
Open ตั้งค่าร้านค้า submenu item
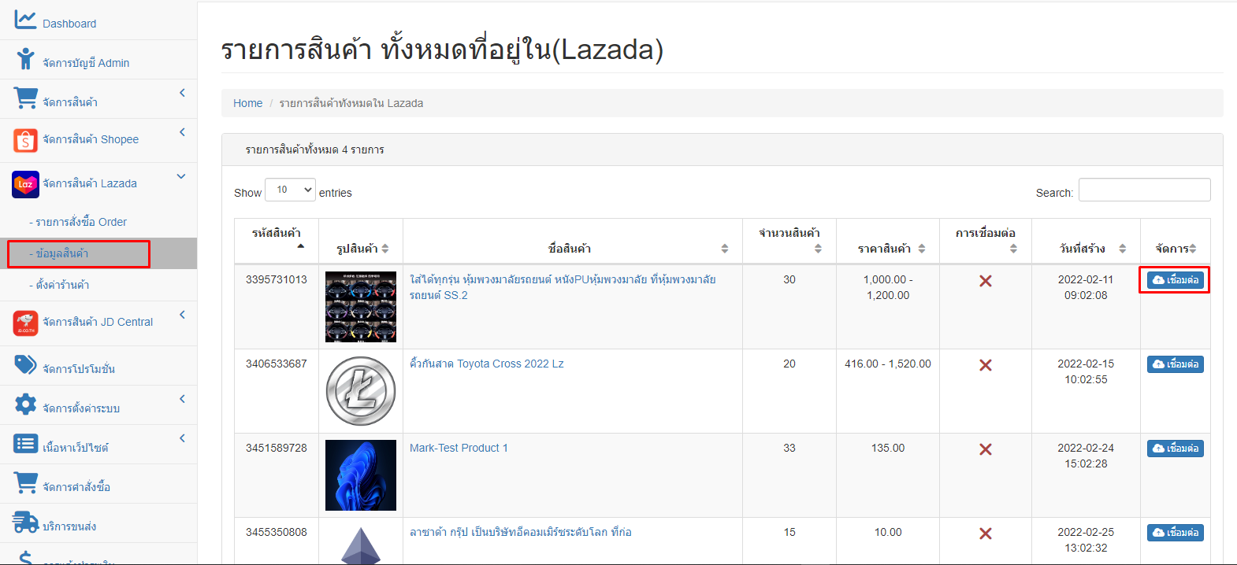(x=62, y=285)
